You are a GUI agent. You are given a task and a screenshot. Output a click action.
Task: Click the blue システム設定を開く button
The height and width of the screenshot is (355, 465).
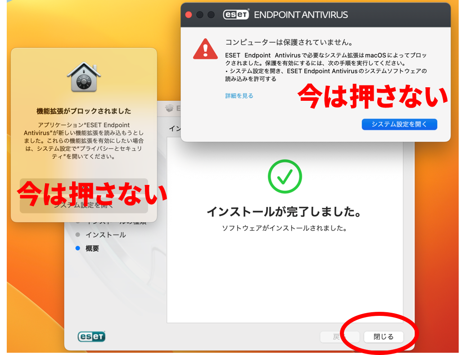(x=399, y=124)
